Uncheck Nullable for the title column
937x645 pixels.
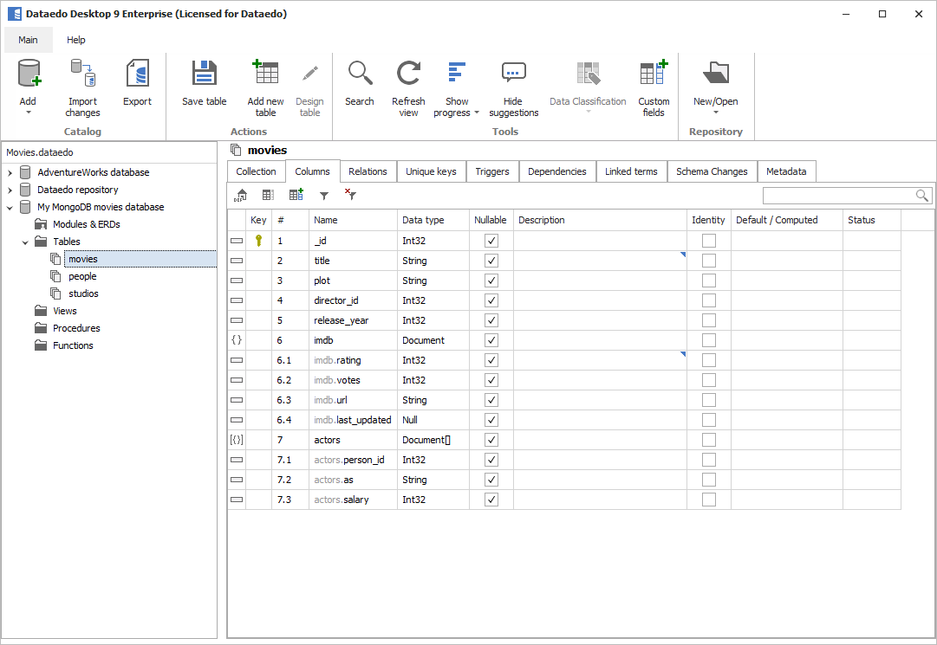coord(491,261)
